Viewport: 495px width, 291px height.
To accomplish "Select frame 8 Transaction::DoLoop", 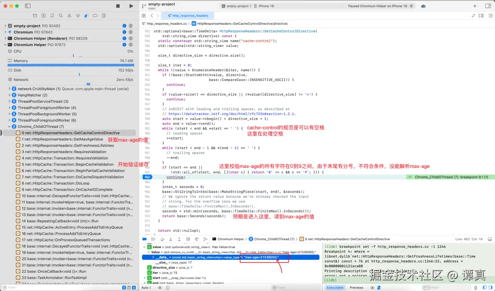I will tap(52, 183).
